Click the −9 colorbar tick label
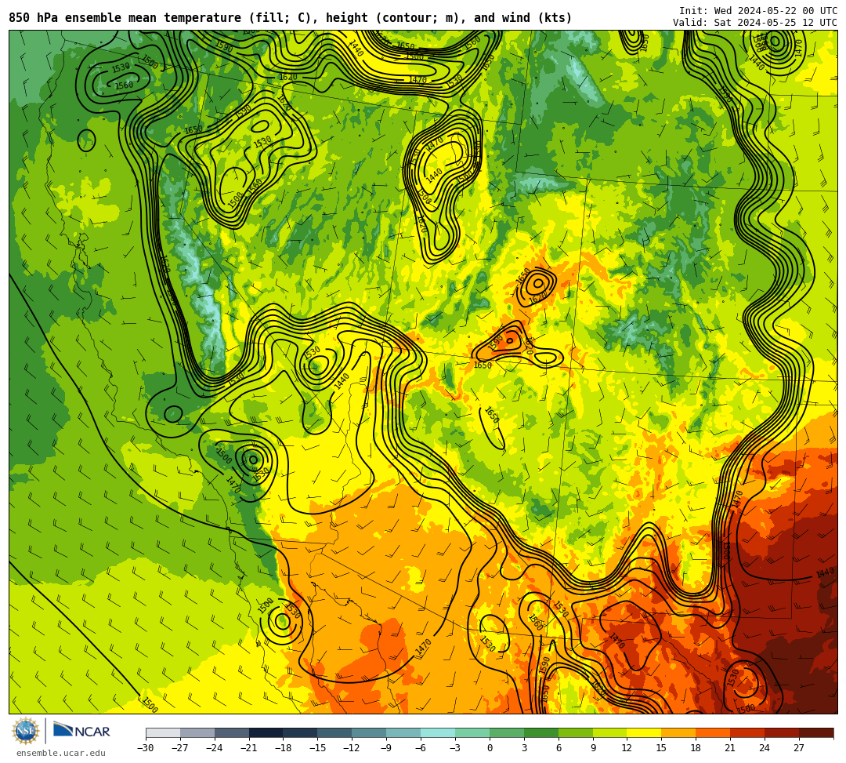The height and width of the screenshot is (763, 846). pyautogui.click(x=386, y=748)
